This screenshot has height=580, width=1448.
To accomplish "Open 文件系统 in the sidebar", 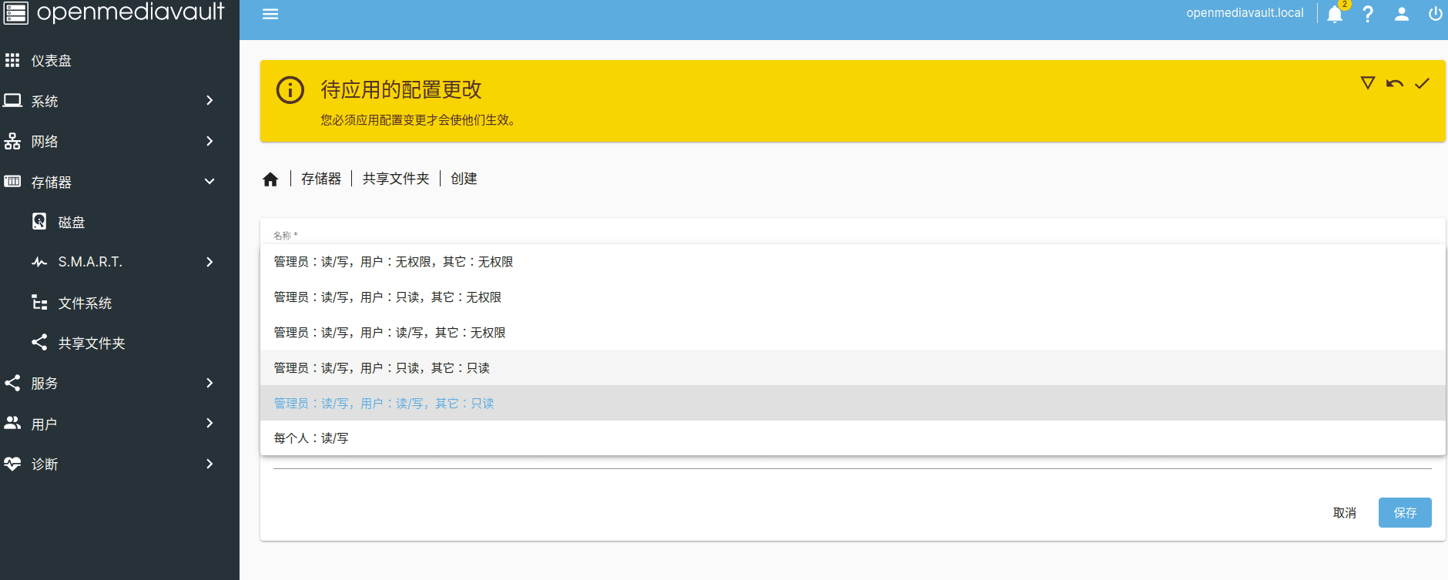I will pos(85,303).
